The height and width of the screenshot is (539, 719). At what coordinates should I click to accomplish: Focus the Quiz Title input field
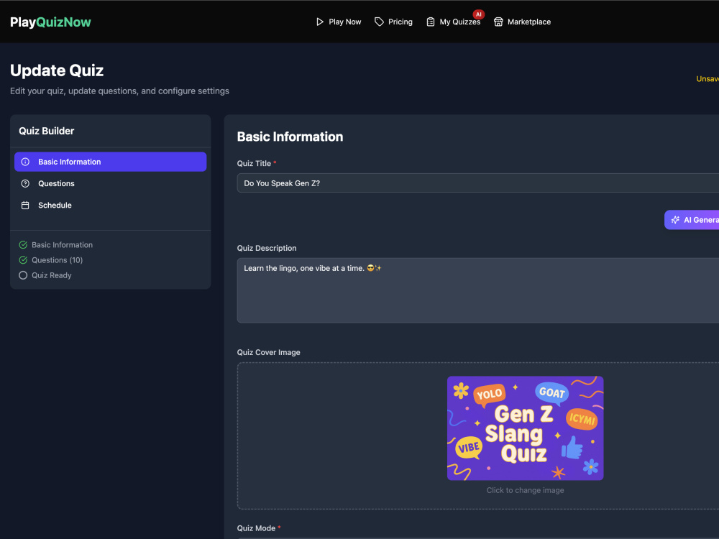(478, 183)
